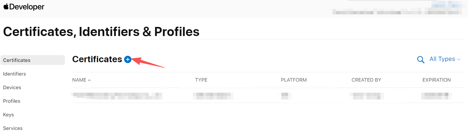Open Identifiers in the sidebar
Image resolution: width=468 pixels, height=139 pixels.
coord(15,74)
